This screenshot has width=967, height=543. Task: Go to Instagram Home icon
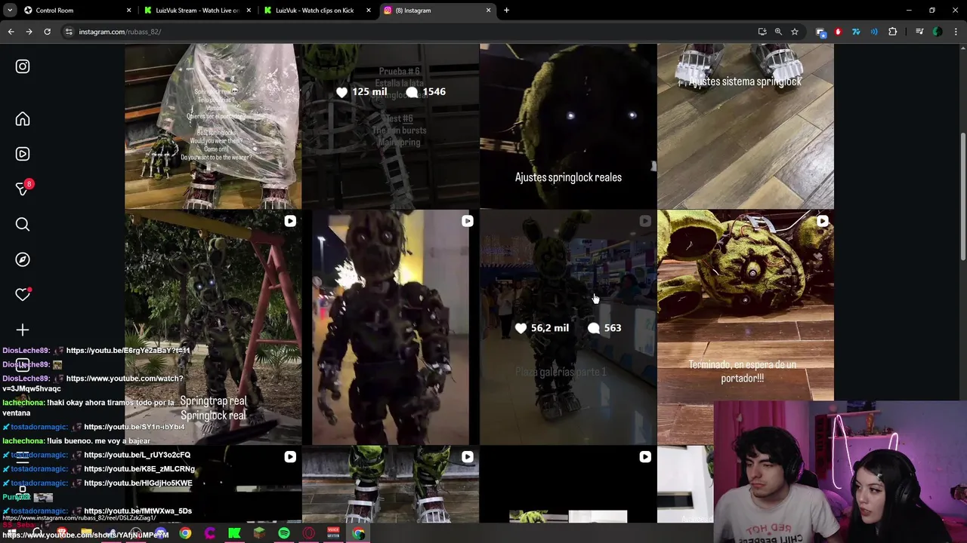coord(23,119)
